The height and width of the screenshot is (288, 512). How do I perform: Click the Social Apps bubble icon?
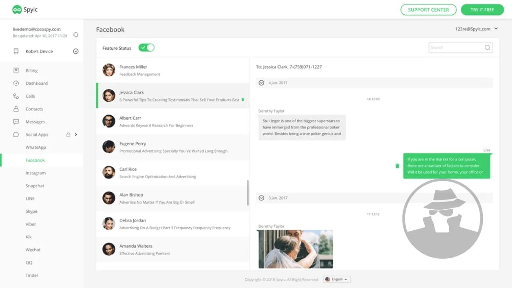click(16, 134)
